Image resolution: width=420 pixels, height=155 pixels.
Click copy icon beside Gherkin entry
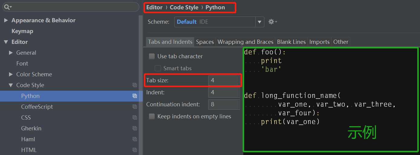click(x=135, y=128)
